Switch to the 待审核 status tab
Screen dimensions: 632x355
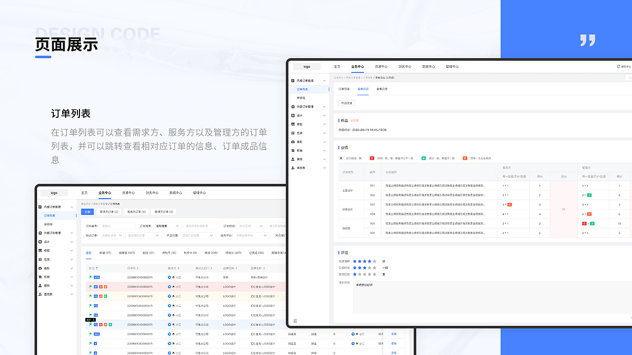tap(127, 253)
